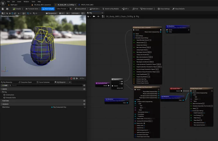Open the Tools menu
The height and width of the screenshot is (141, 218).
pos(33,2)
